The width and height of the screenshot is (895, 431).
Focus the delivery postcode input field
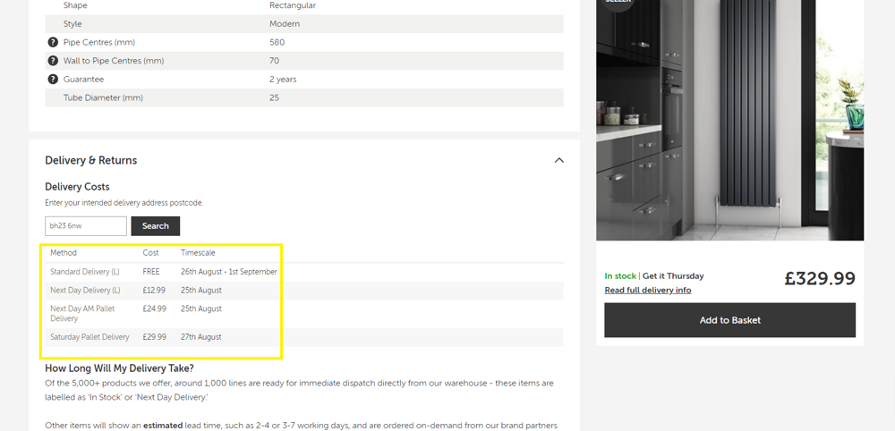point(86,226)
